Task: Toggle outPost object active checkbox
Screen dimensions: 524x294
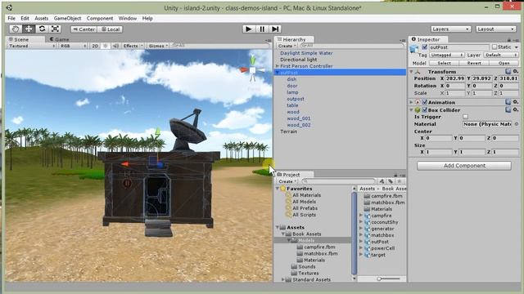Action: pos(425,47)
